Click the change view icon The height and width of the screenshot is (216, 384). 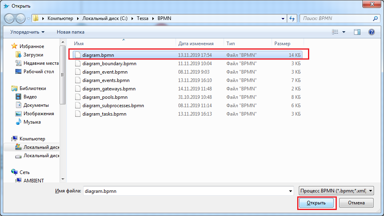click(335, 32)
